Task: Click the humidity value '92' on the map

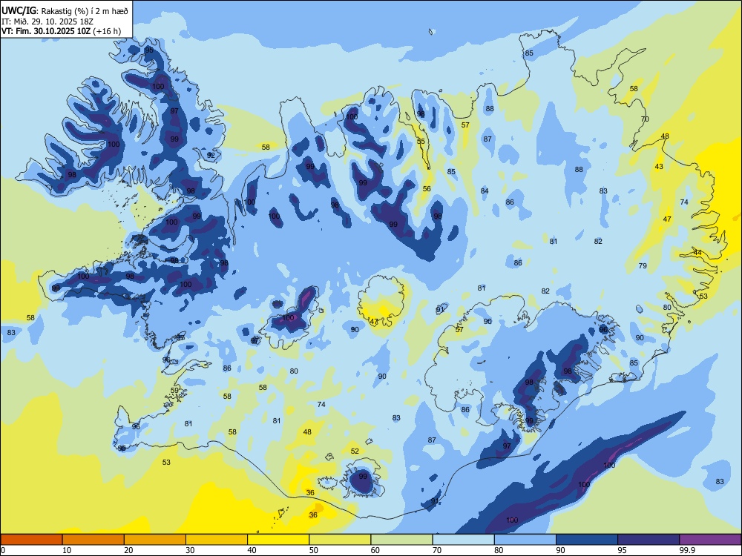Action: [x=211, y=155]
